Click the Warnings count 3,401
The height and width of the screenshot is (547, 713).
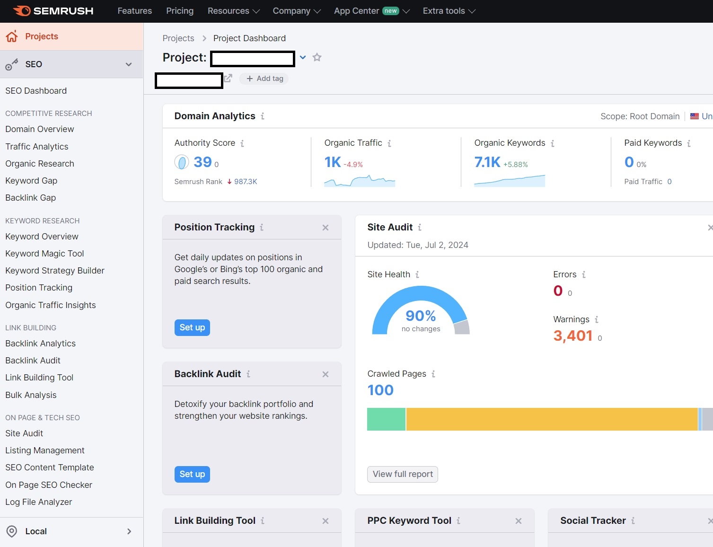coord(573,336)
